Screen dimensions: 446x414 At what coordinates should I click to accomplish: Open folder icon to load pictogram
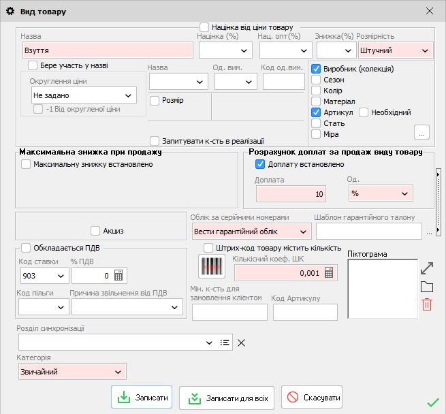427,287
